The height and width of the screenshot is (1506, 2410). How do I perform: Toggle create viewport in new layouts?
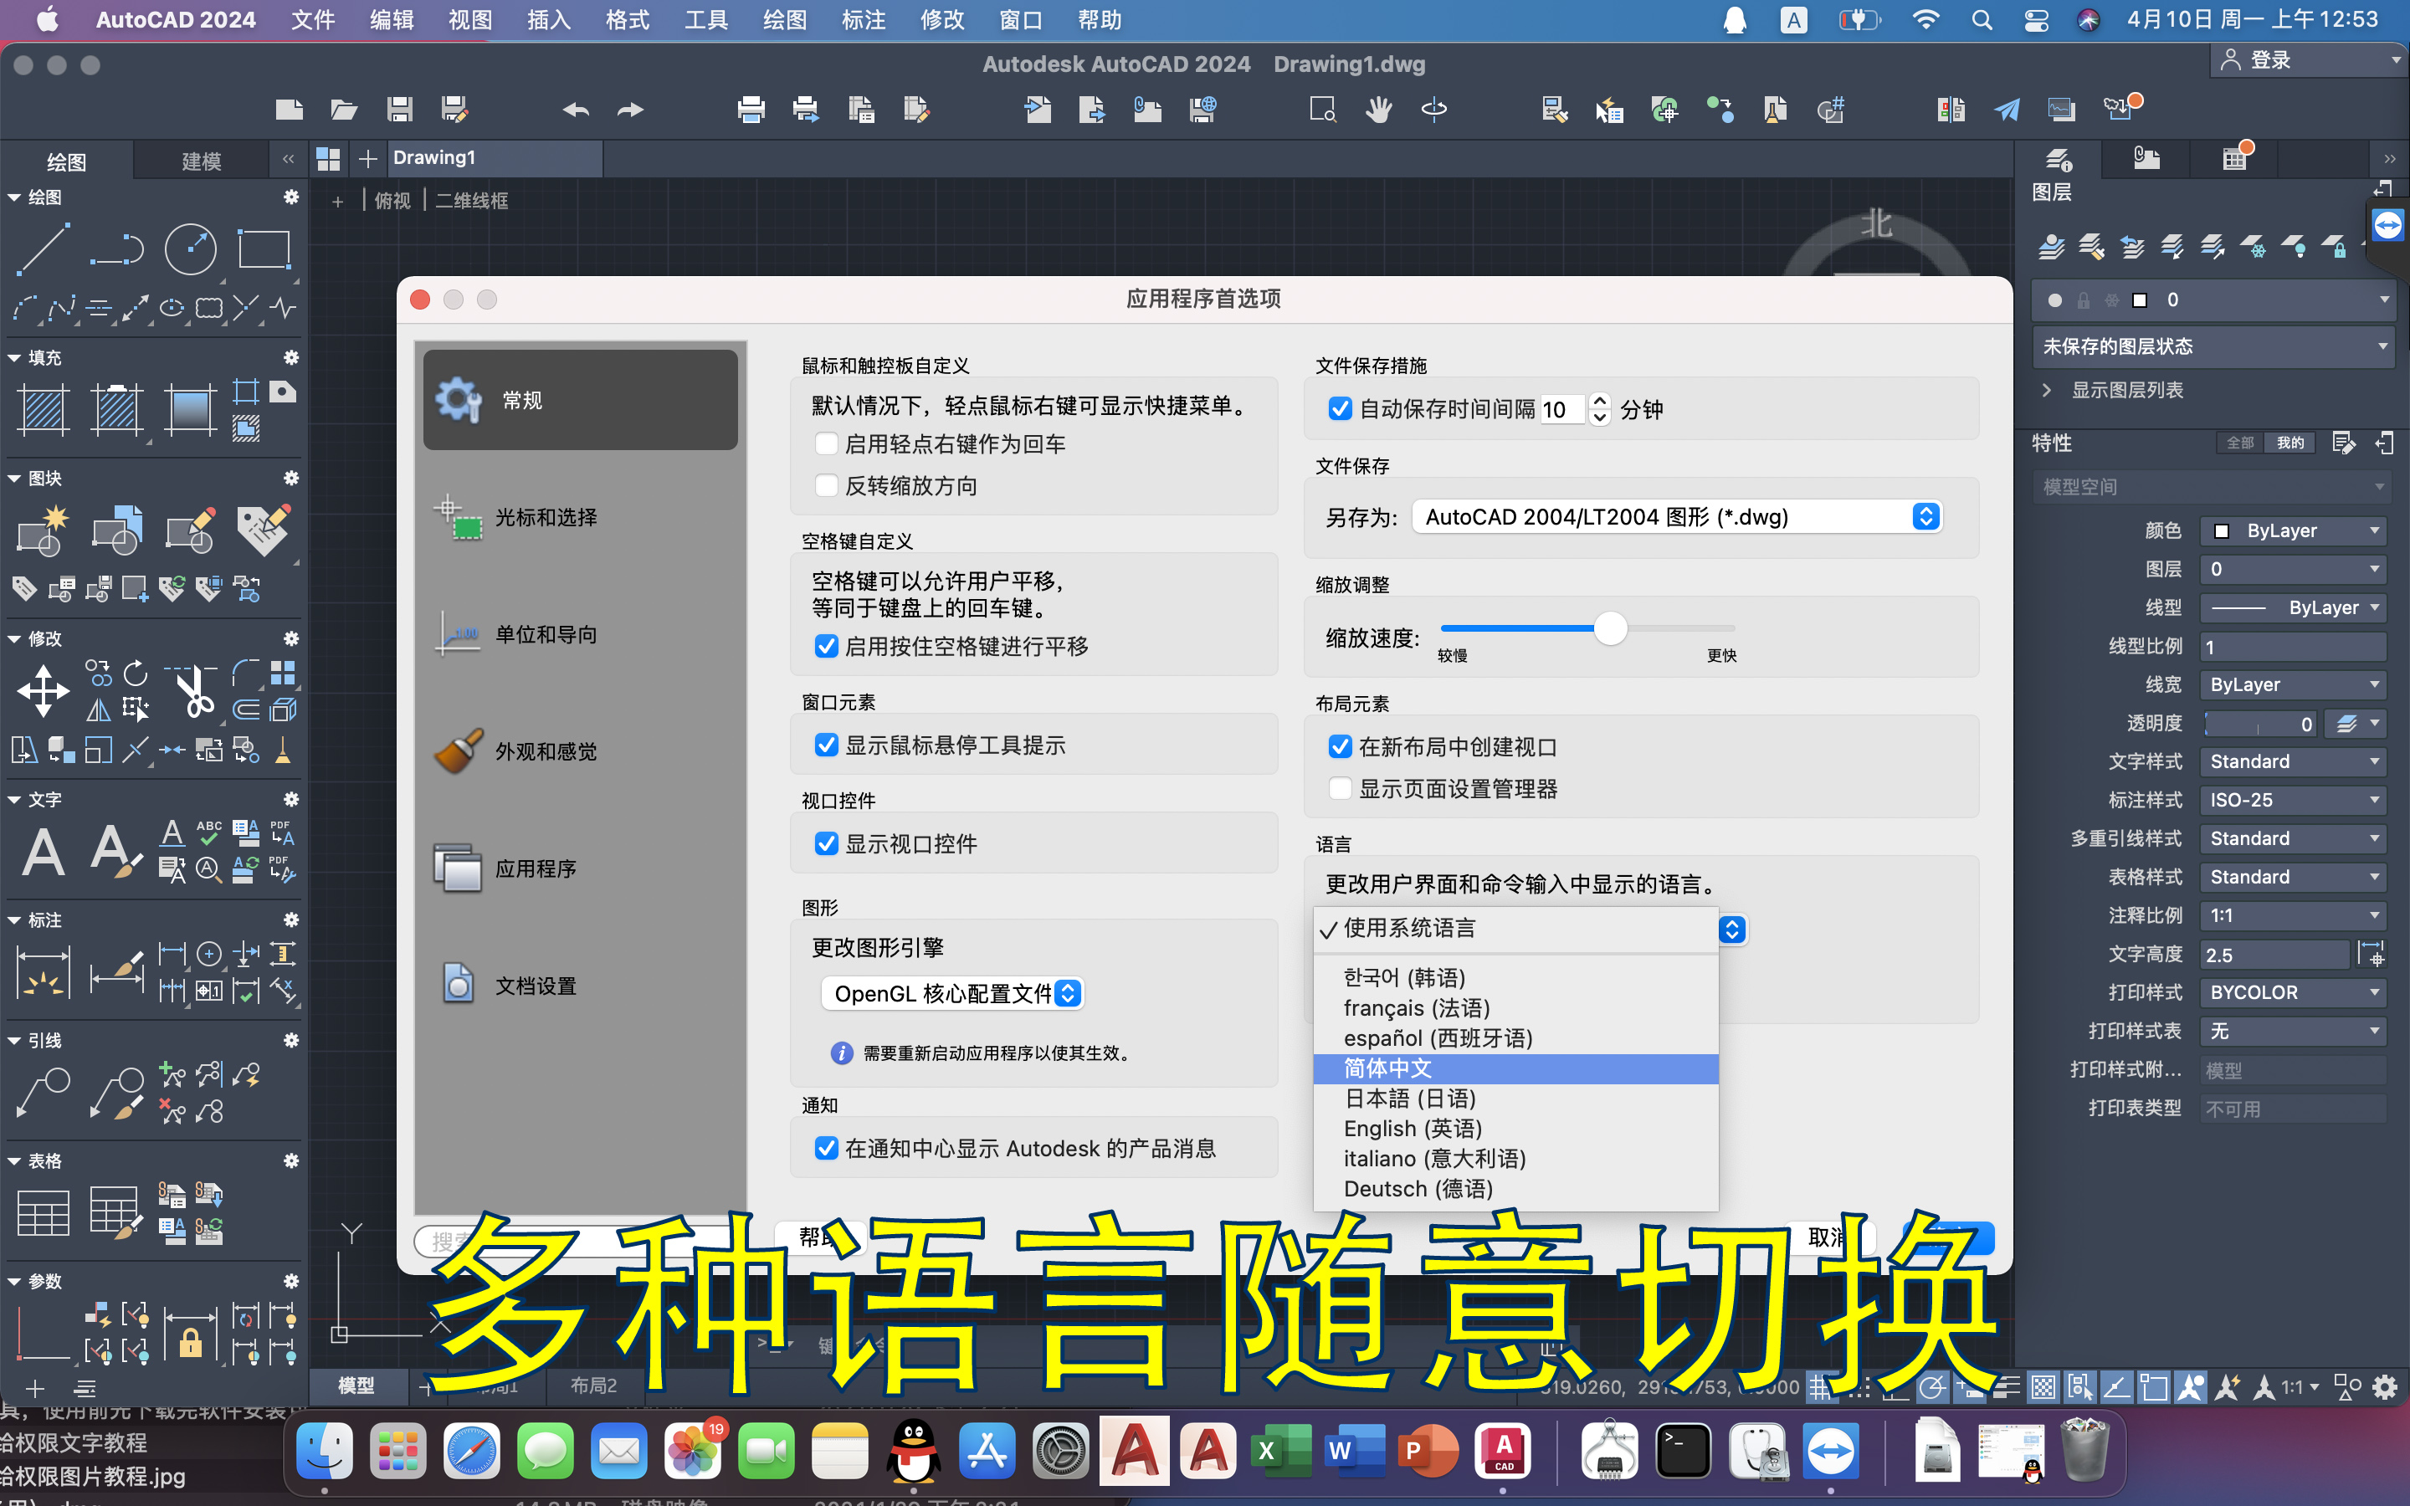[1341, 746]
